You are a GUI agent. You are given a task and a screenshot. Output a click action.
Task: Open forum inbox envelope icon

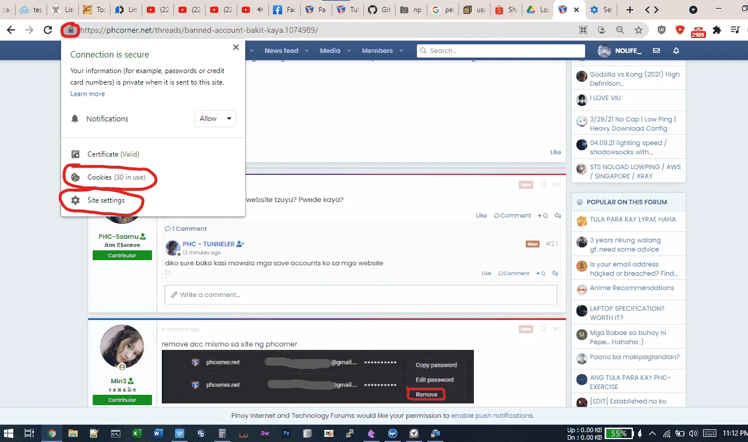(x=656, y=51)
